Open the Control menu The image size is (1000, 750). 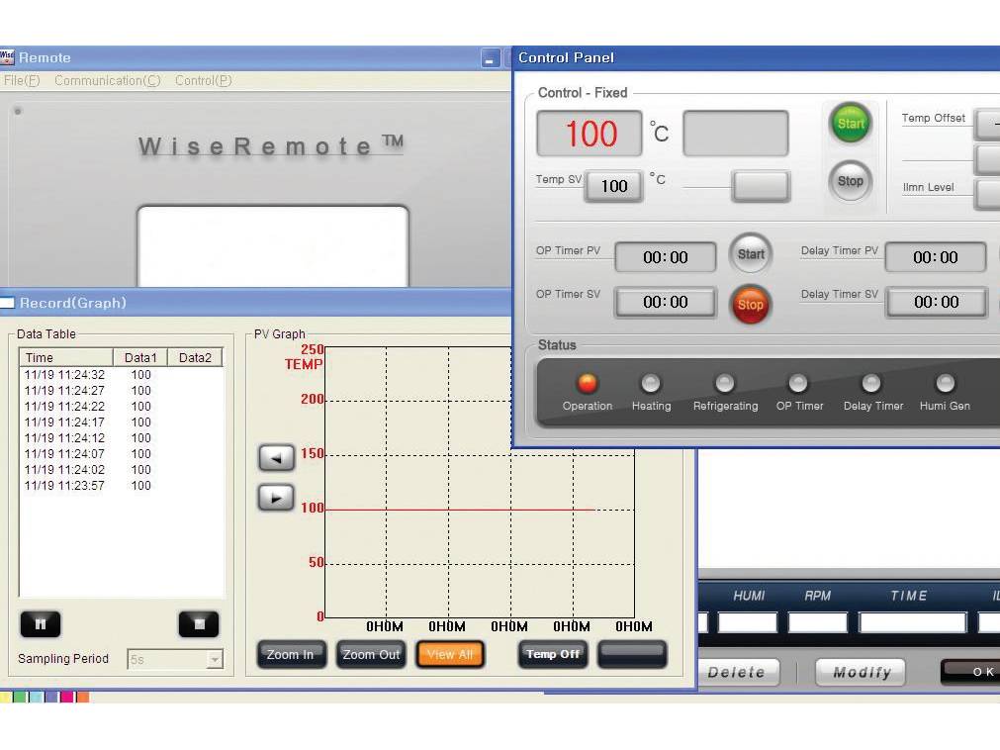(202, 80)
